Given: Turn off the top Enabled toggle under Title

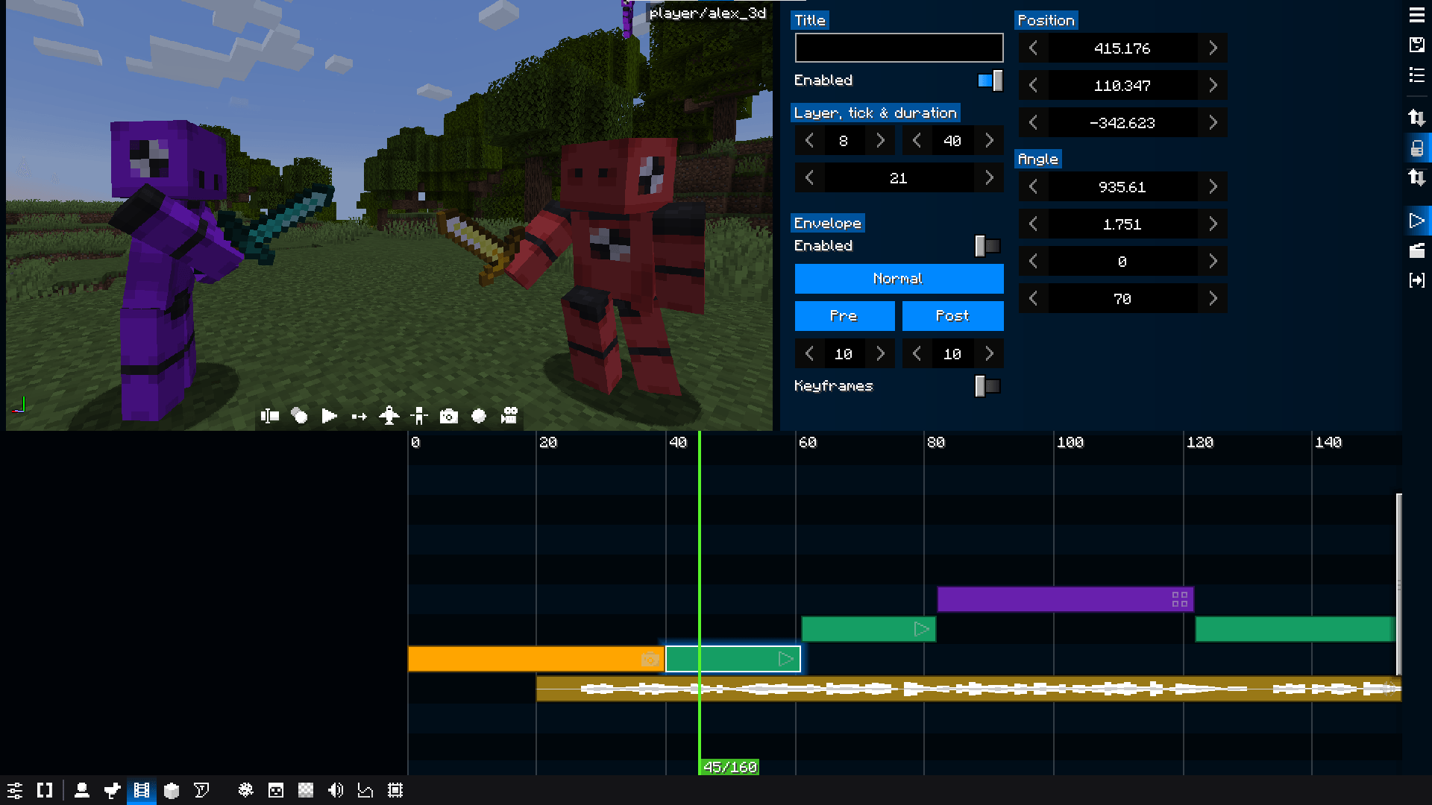Looking at the screenshot, I should tap(990, 80).
